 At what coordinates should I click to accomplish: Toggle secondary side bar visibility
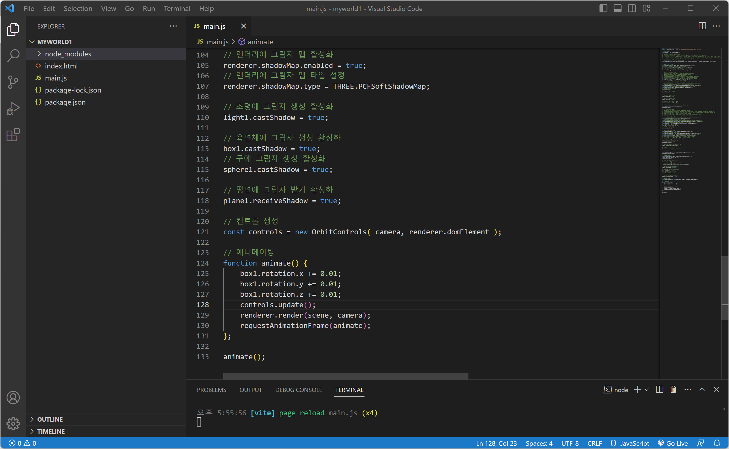(632, 8)
